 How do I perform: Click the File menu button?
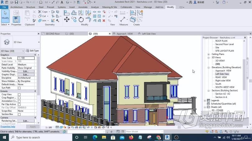pos(4,7)
